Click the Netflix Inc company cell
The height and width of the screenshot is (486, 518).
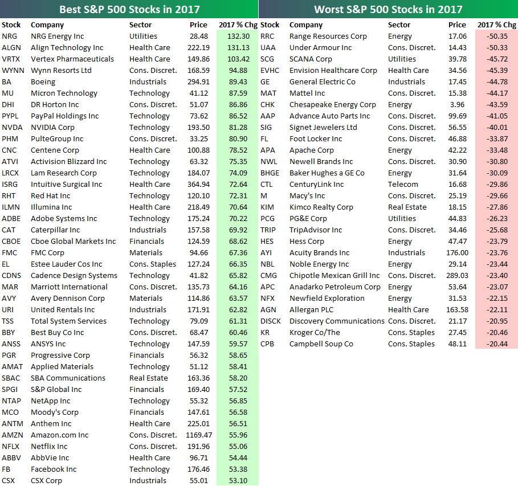tap(49, 447)
